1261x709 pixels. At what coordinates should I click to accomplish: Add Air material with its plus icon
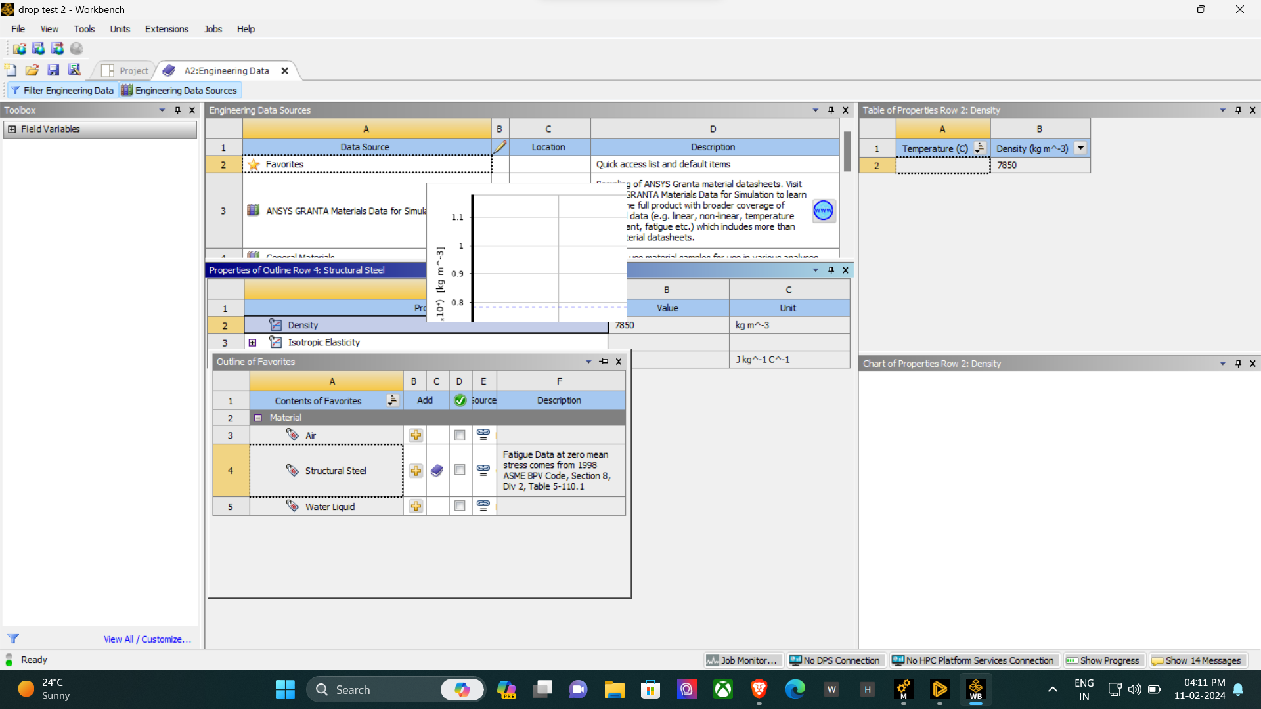coord(416,435)
